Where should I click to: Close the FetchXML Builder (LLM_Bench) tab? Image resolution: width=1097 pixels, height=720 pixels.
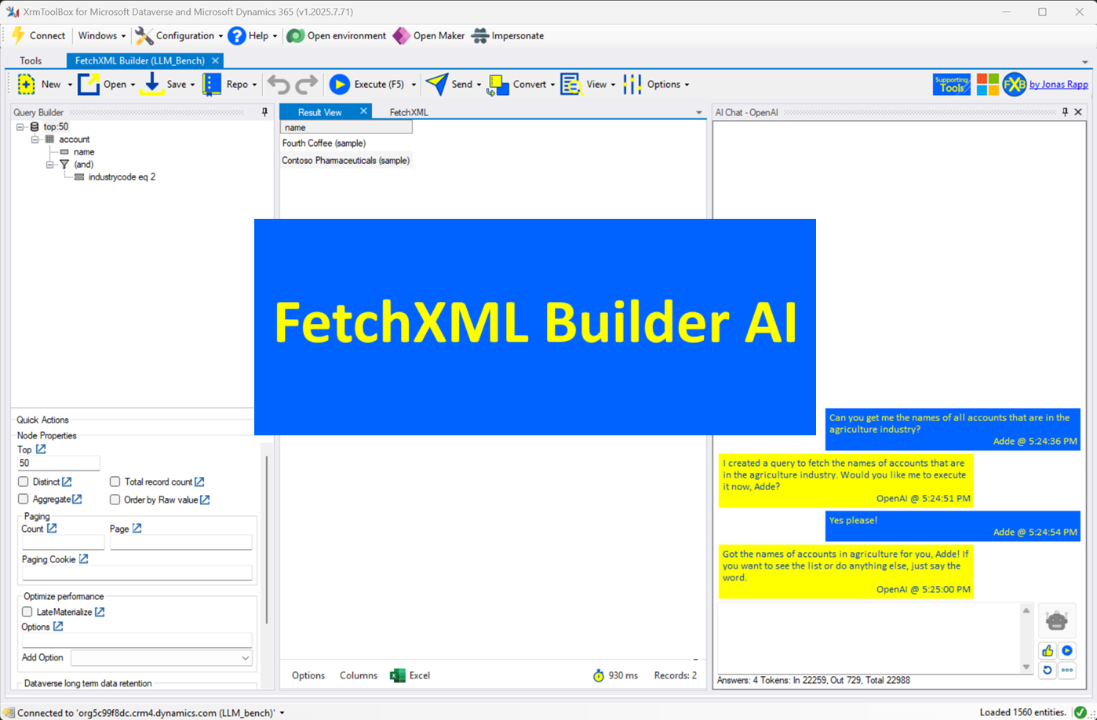click(x=215, y=60)
